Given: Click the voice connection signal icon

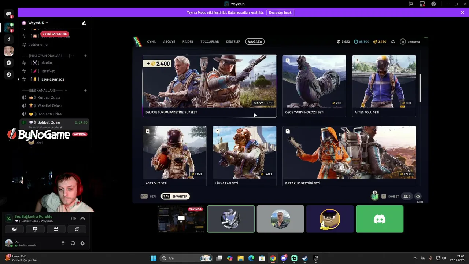Looking at the screenshot, I should (x=9, y=219).
